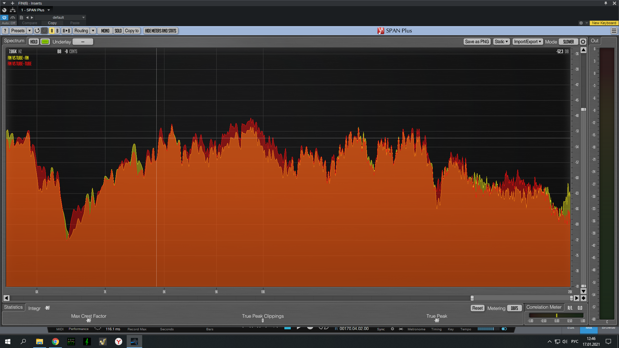
Task: Open the Import/Export dropdown
Action: pyautogui.click(x=527, y=42)
